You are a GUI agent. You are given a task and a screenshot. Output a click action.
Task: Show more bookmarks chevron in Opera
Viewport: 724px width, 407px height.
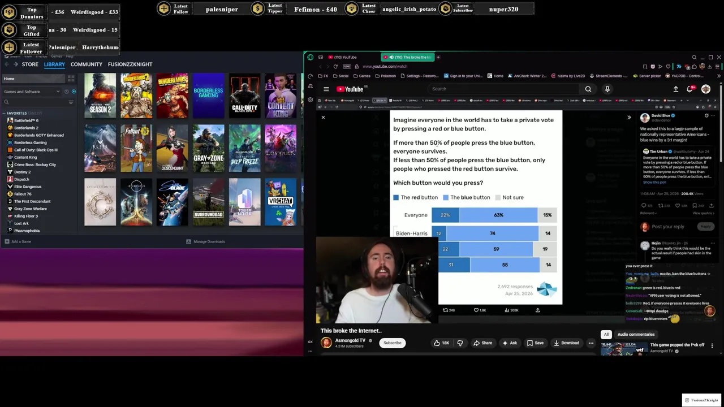(x=719, y=76)
